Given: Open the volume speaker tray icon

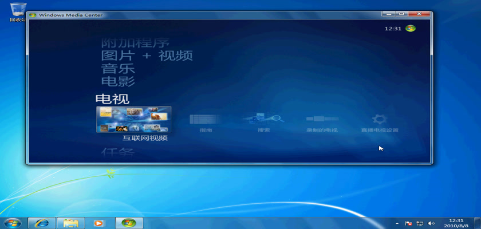Looking at the screenshot, I should [x=431, y=223].
